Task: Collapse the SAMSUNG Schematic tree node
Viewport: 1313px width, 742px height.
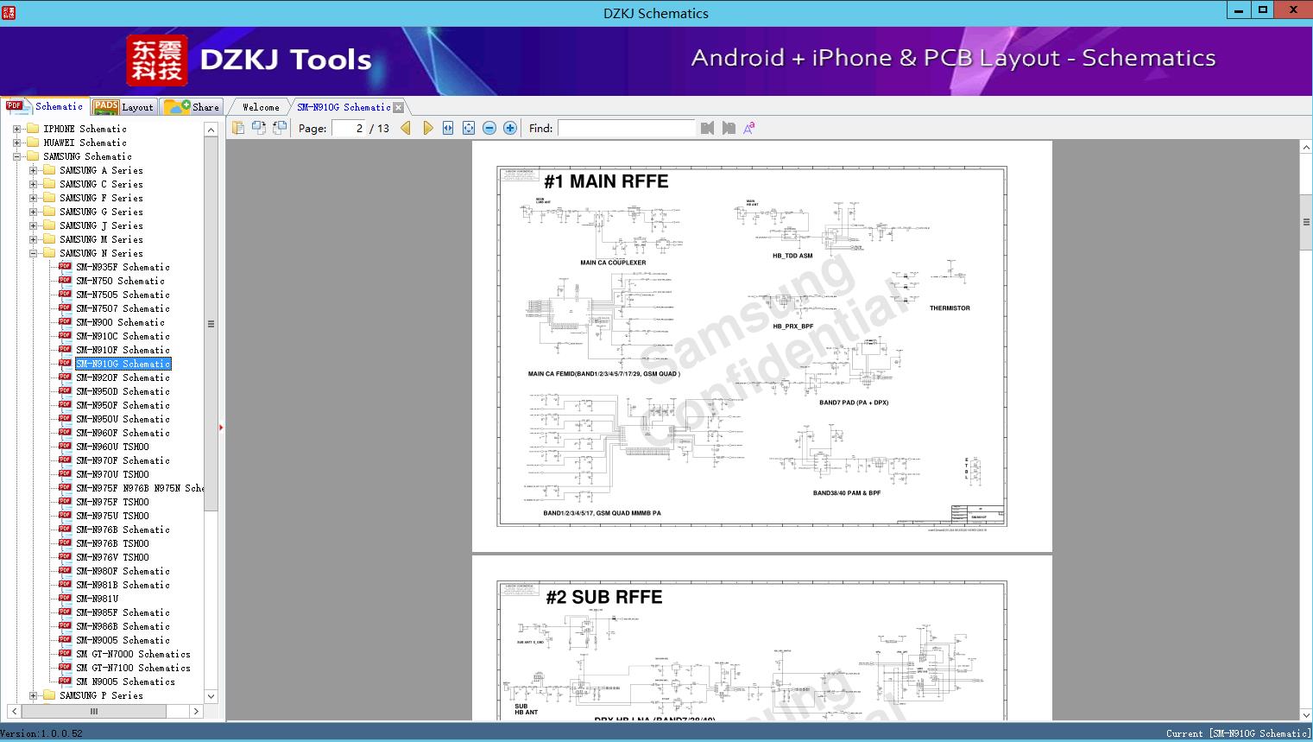Action: point(16,156)
